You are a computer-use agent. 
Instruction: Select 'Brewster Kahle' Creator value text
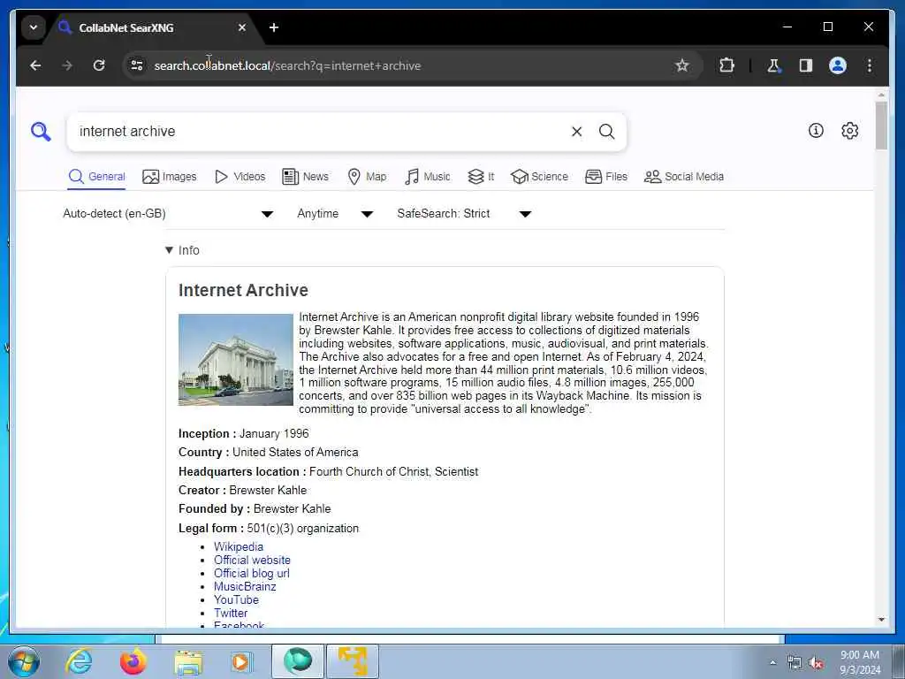pos(268,490)
